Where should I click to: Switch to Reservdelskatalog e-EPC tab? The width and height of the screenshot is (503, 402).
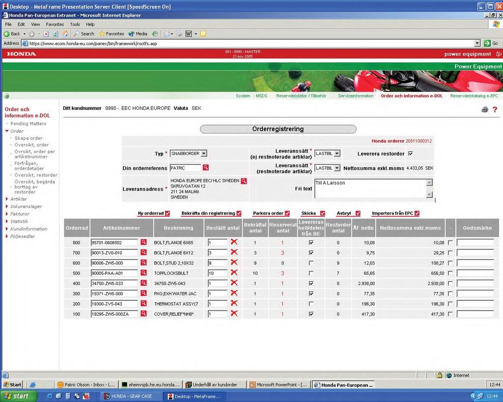click(474, 96)
